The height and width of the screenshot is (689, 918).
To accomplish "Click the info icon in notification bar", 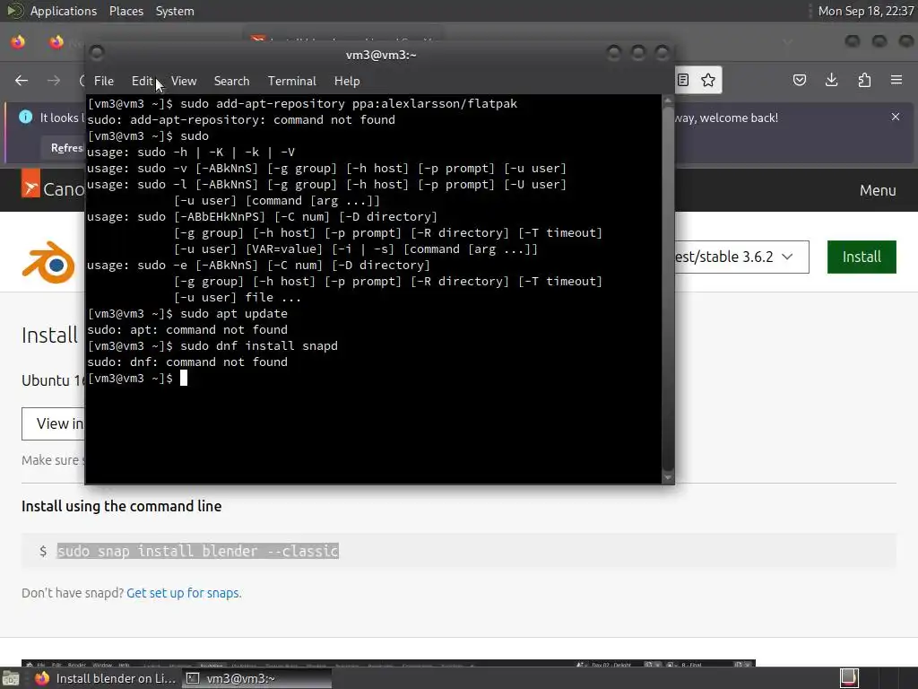I will pyautogui.click(x=25, y=117).
